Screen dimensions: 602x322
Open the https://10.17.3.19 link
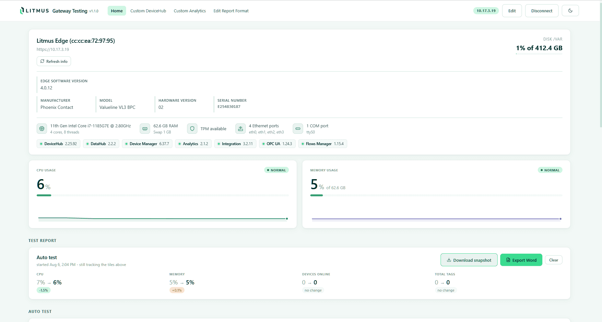click(x=53, y=49)
